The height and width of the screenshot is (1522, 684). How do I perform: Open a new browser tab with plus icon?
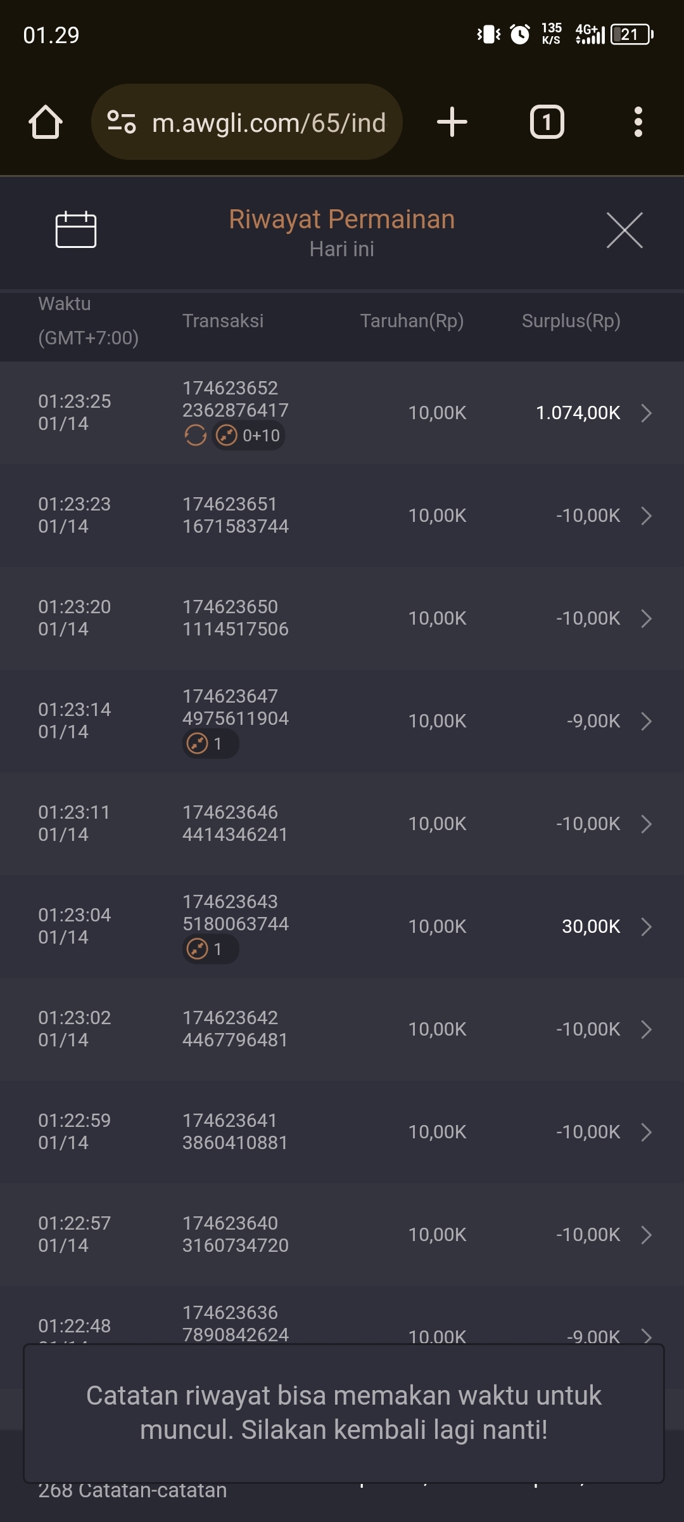tap(452, 122)
